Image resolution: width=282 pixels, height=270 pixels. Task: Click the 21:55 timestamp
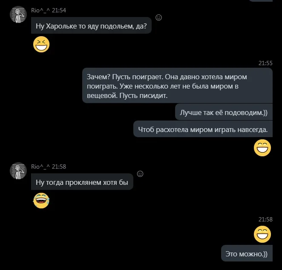pyautogui.click(x=265, y=63)
